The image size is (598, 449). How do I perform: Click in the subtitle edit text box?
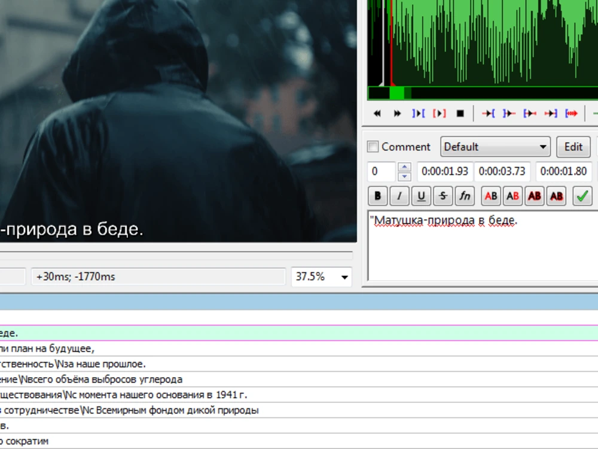tap(483, 245)
